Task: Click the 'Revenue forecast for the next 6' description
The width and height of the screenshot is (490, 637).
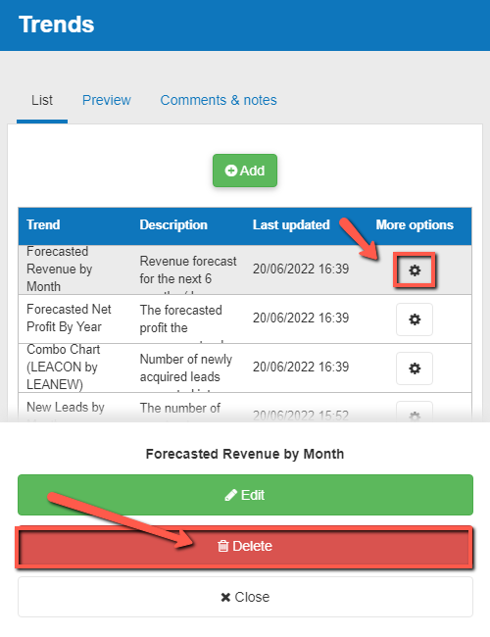Action: point(188,269)
